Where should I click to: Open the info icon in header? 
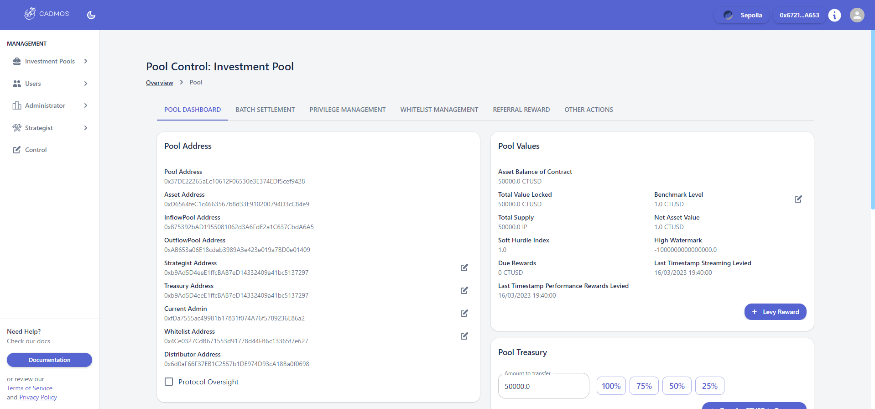point(834,15)
